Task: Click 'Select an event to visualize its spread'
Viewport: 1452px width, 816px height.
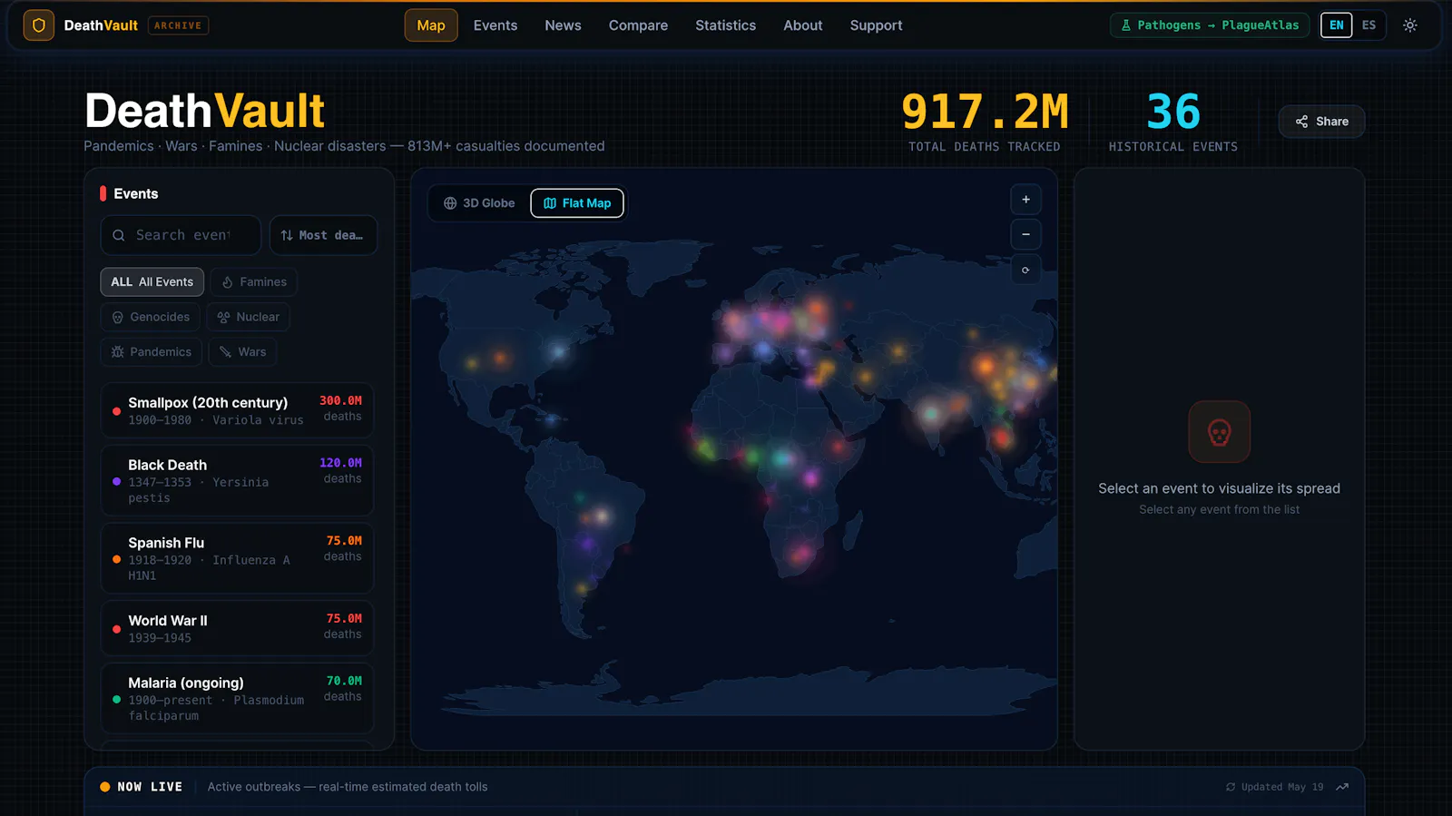Action: point(1219,488)
